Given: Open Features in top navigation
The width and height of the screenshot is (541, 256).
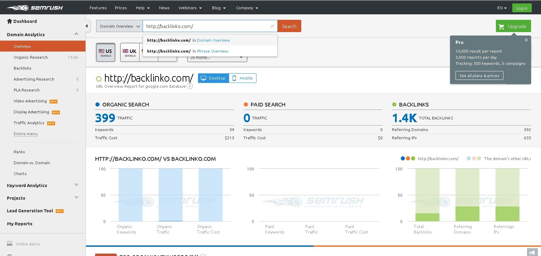Looking at the screenshot, I should (98, 8).
